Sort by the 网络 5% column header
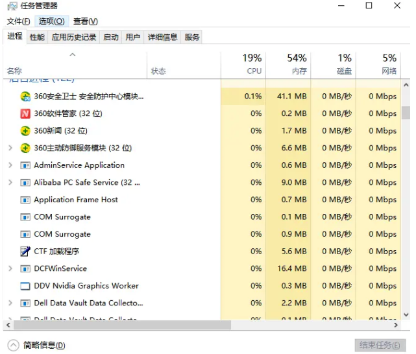The image size is (416, 354). point(378,65)
